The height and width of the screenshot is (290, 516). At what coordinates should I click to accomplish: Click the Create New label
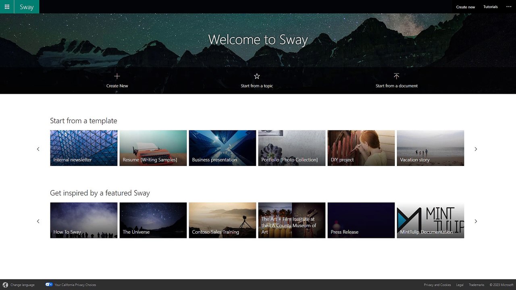tap(117, 86)
